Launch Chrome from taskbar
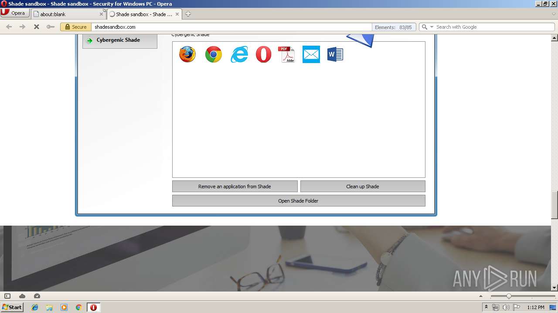The height and width of the screenshot is (313, 558). click(x=79, y=307)
